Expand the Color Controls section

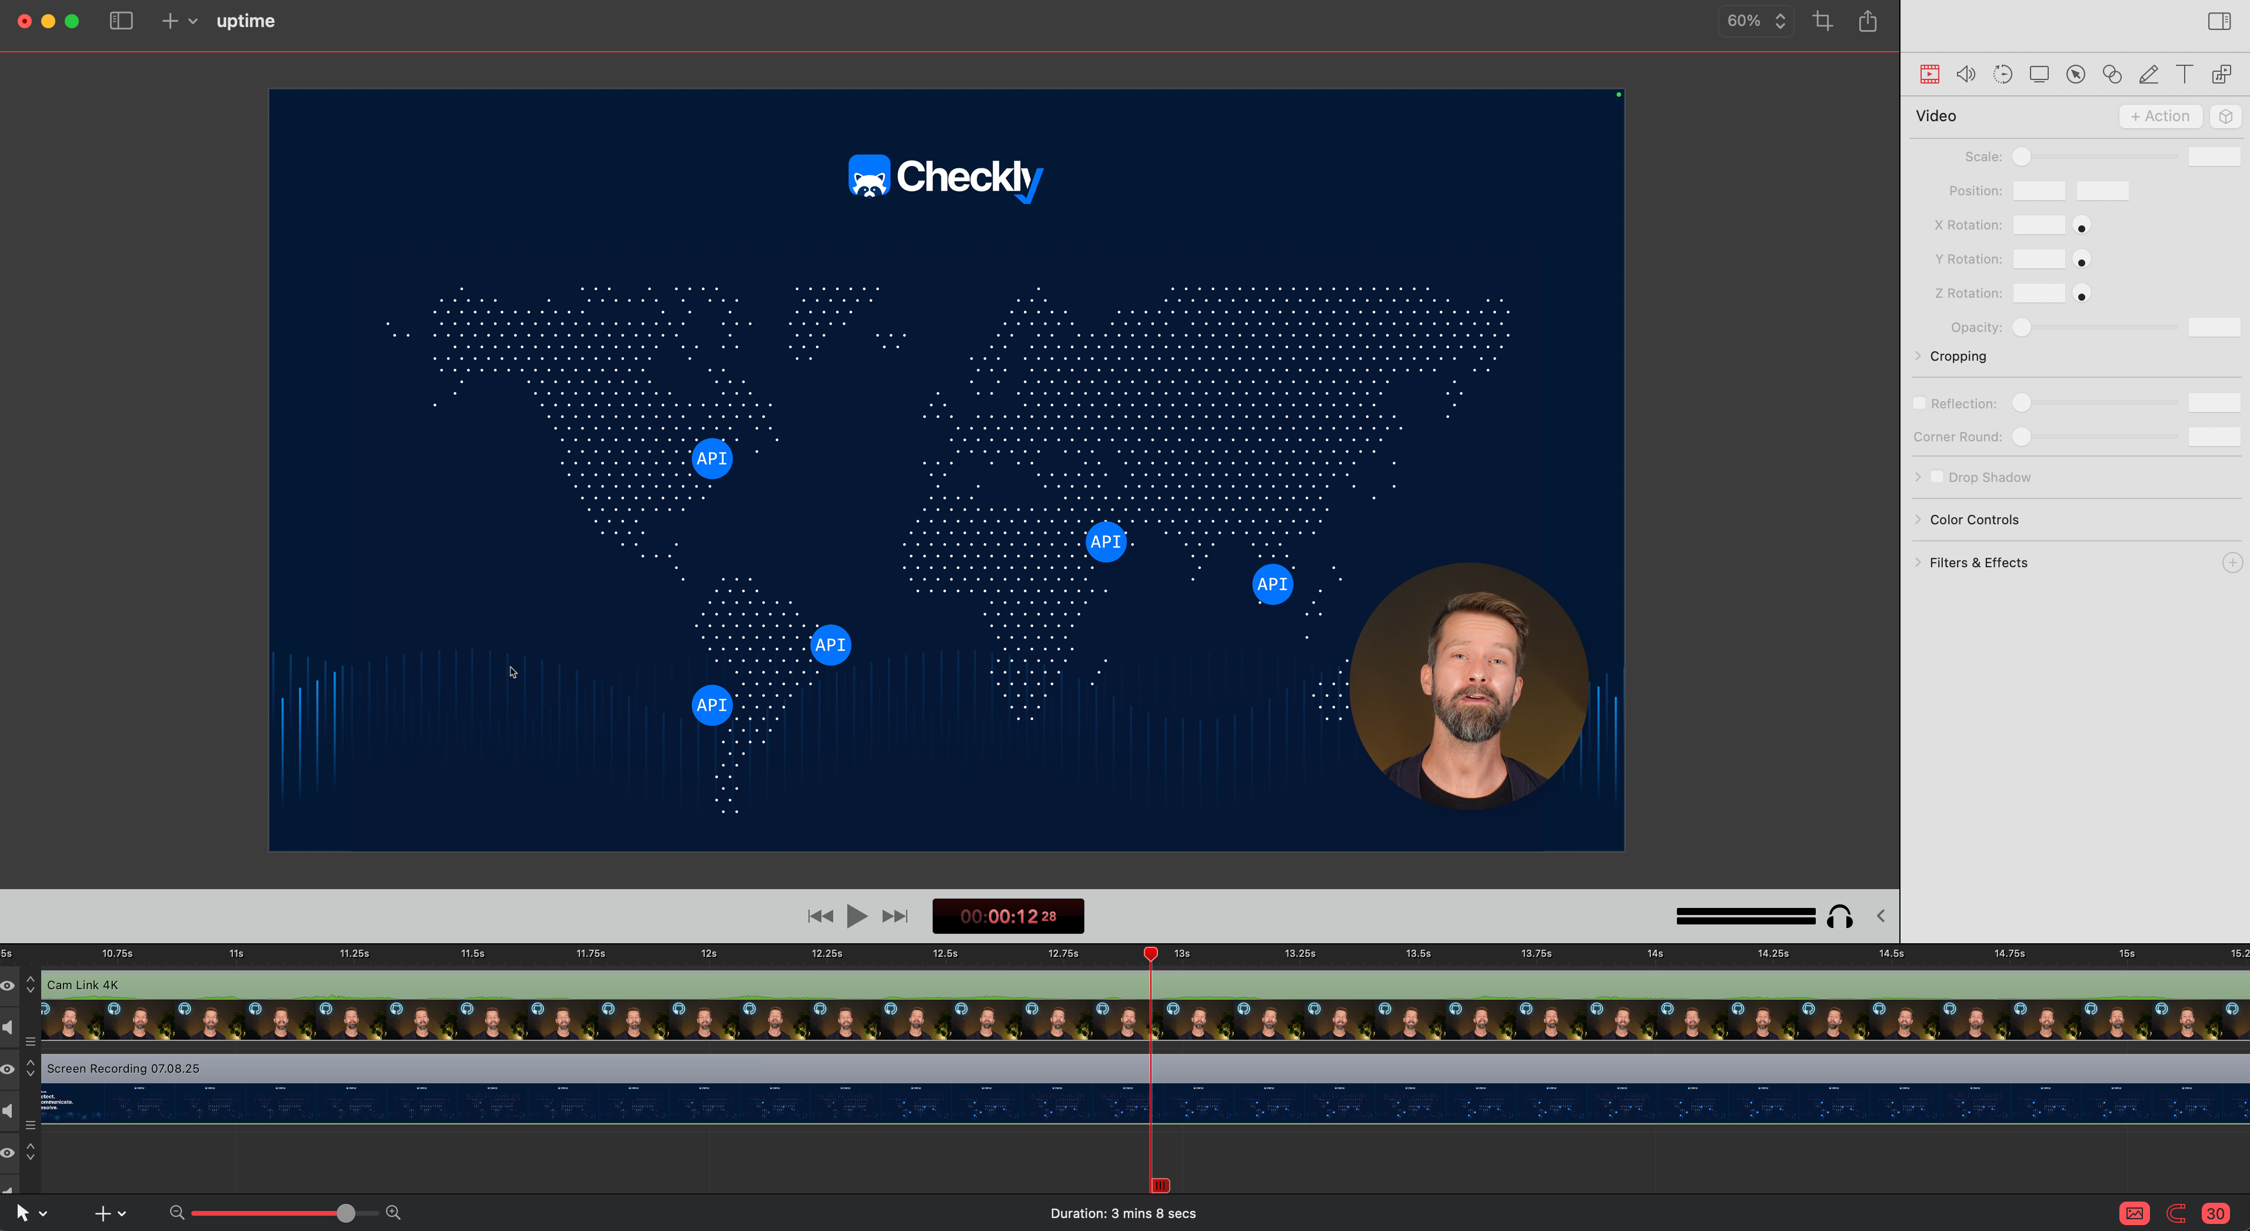point(1918,519)
